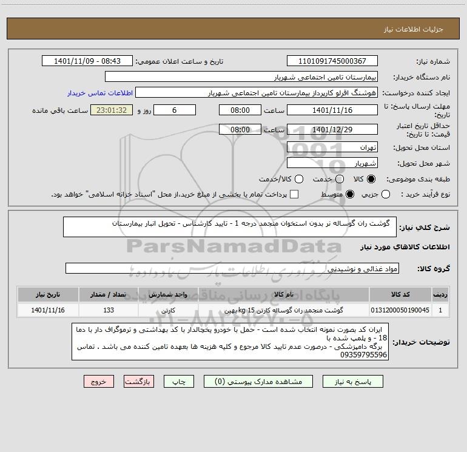Click price validity date 1401/12/29 field
This screenshot has width=467, height=452.
coord(332,129)
